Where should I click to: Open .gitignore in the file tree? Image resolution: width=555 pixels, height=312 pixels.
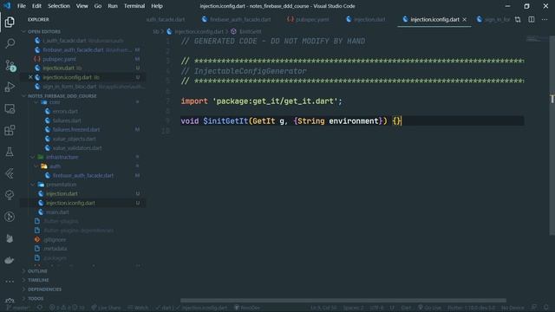(55, 240)
